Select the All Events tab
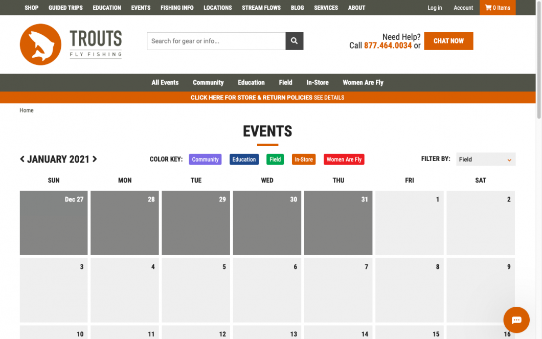The height and width of the screenshot is (339, 542). click(165, 83)
